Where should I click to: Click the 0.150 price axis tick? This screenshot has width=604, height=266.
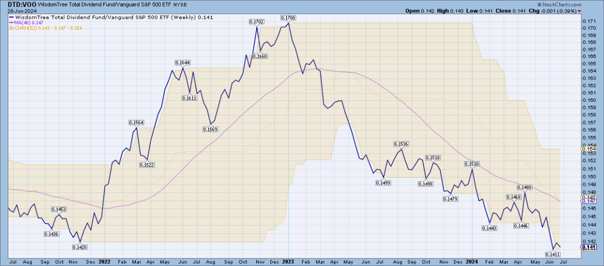(589, 176)
